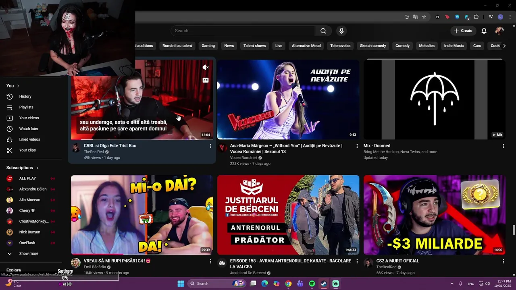Click the translate page icon in address bar

pyautogui.click(x=415, y=17)
